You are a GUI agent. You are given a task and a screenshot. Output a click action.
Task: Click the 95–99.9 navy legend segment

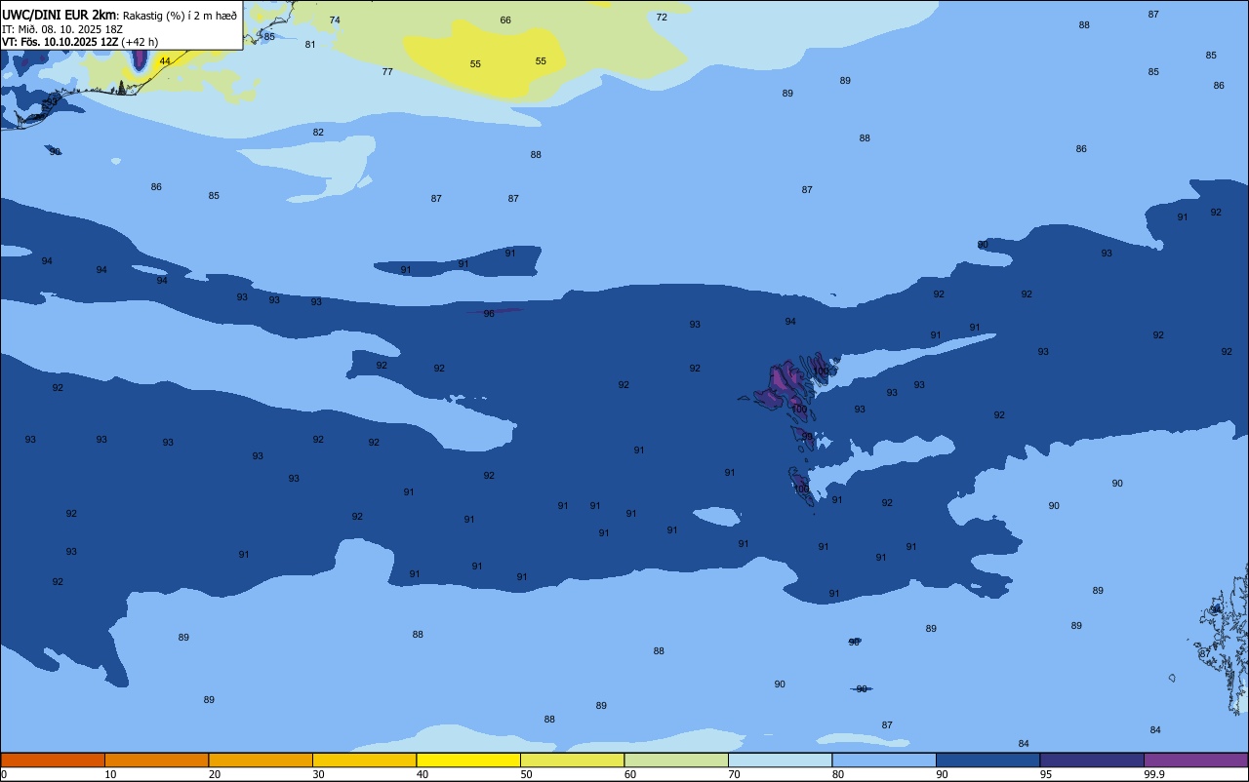point(1092,760)
